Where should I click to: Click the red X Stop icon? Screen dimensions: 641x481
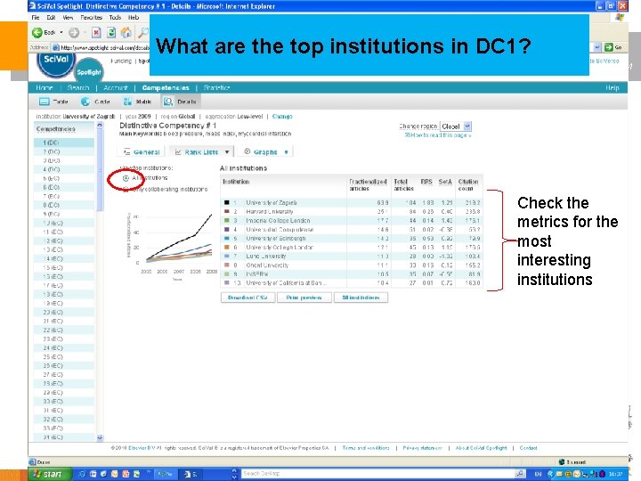pyautogui.click(x=96, y=32)
